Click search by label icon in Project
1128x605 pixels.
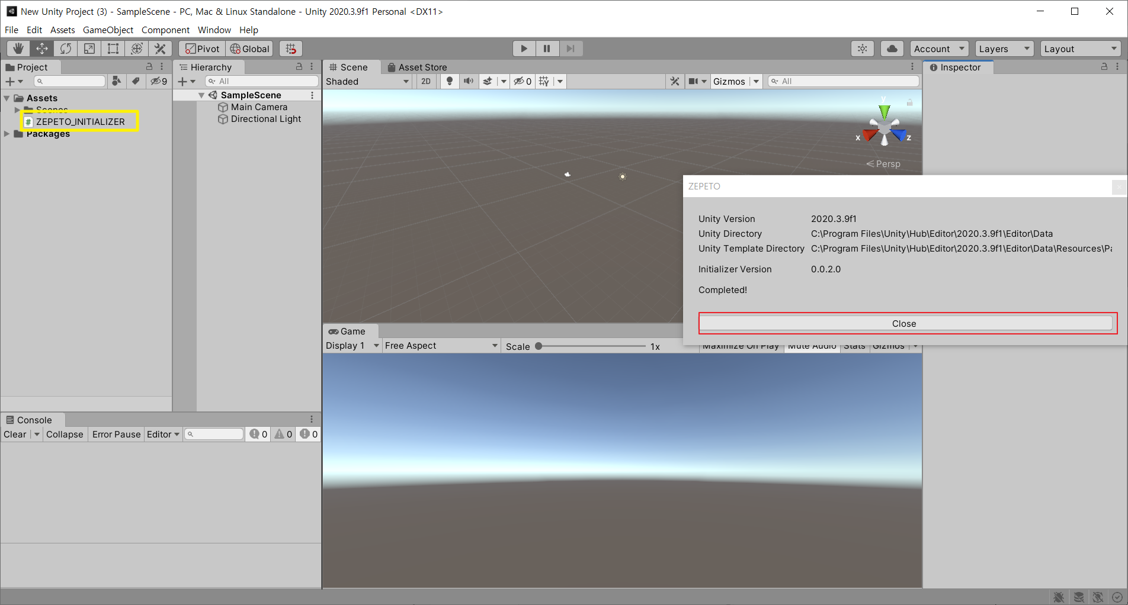(x=136, y=81)
